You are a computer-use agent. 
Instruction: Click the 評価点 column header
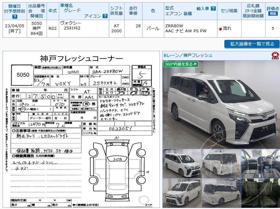(x=272, y=8)
